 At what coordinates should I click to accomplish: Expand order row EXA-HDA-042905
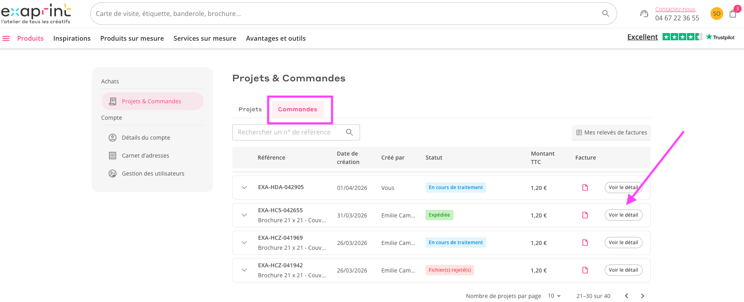tap(244, 188)
